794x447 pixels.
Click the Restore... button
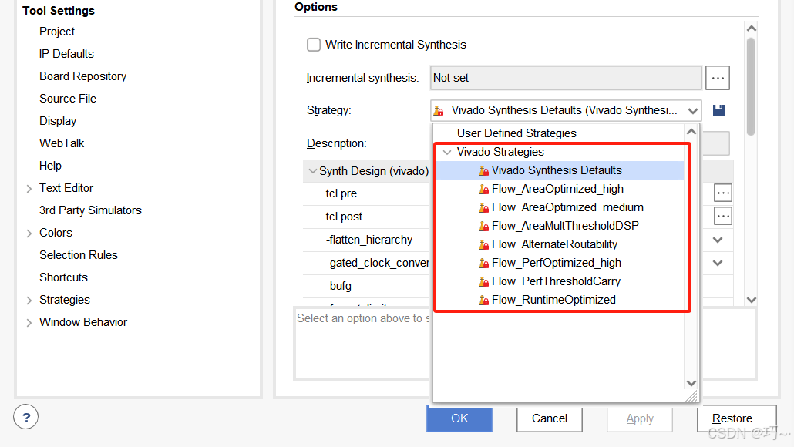tap(736, 418)
